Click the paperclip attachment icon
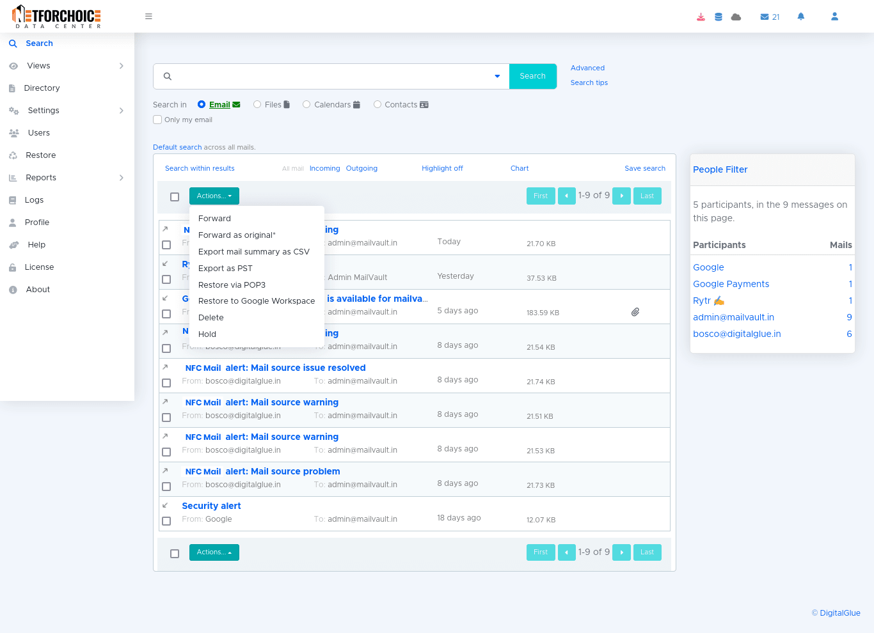 [635, 312]
